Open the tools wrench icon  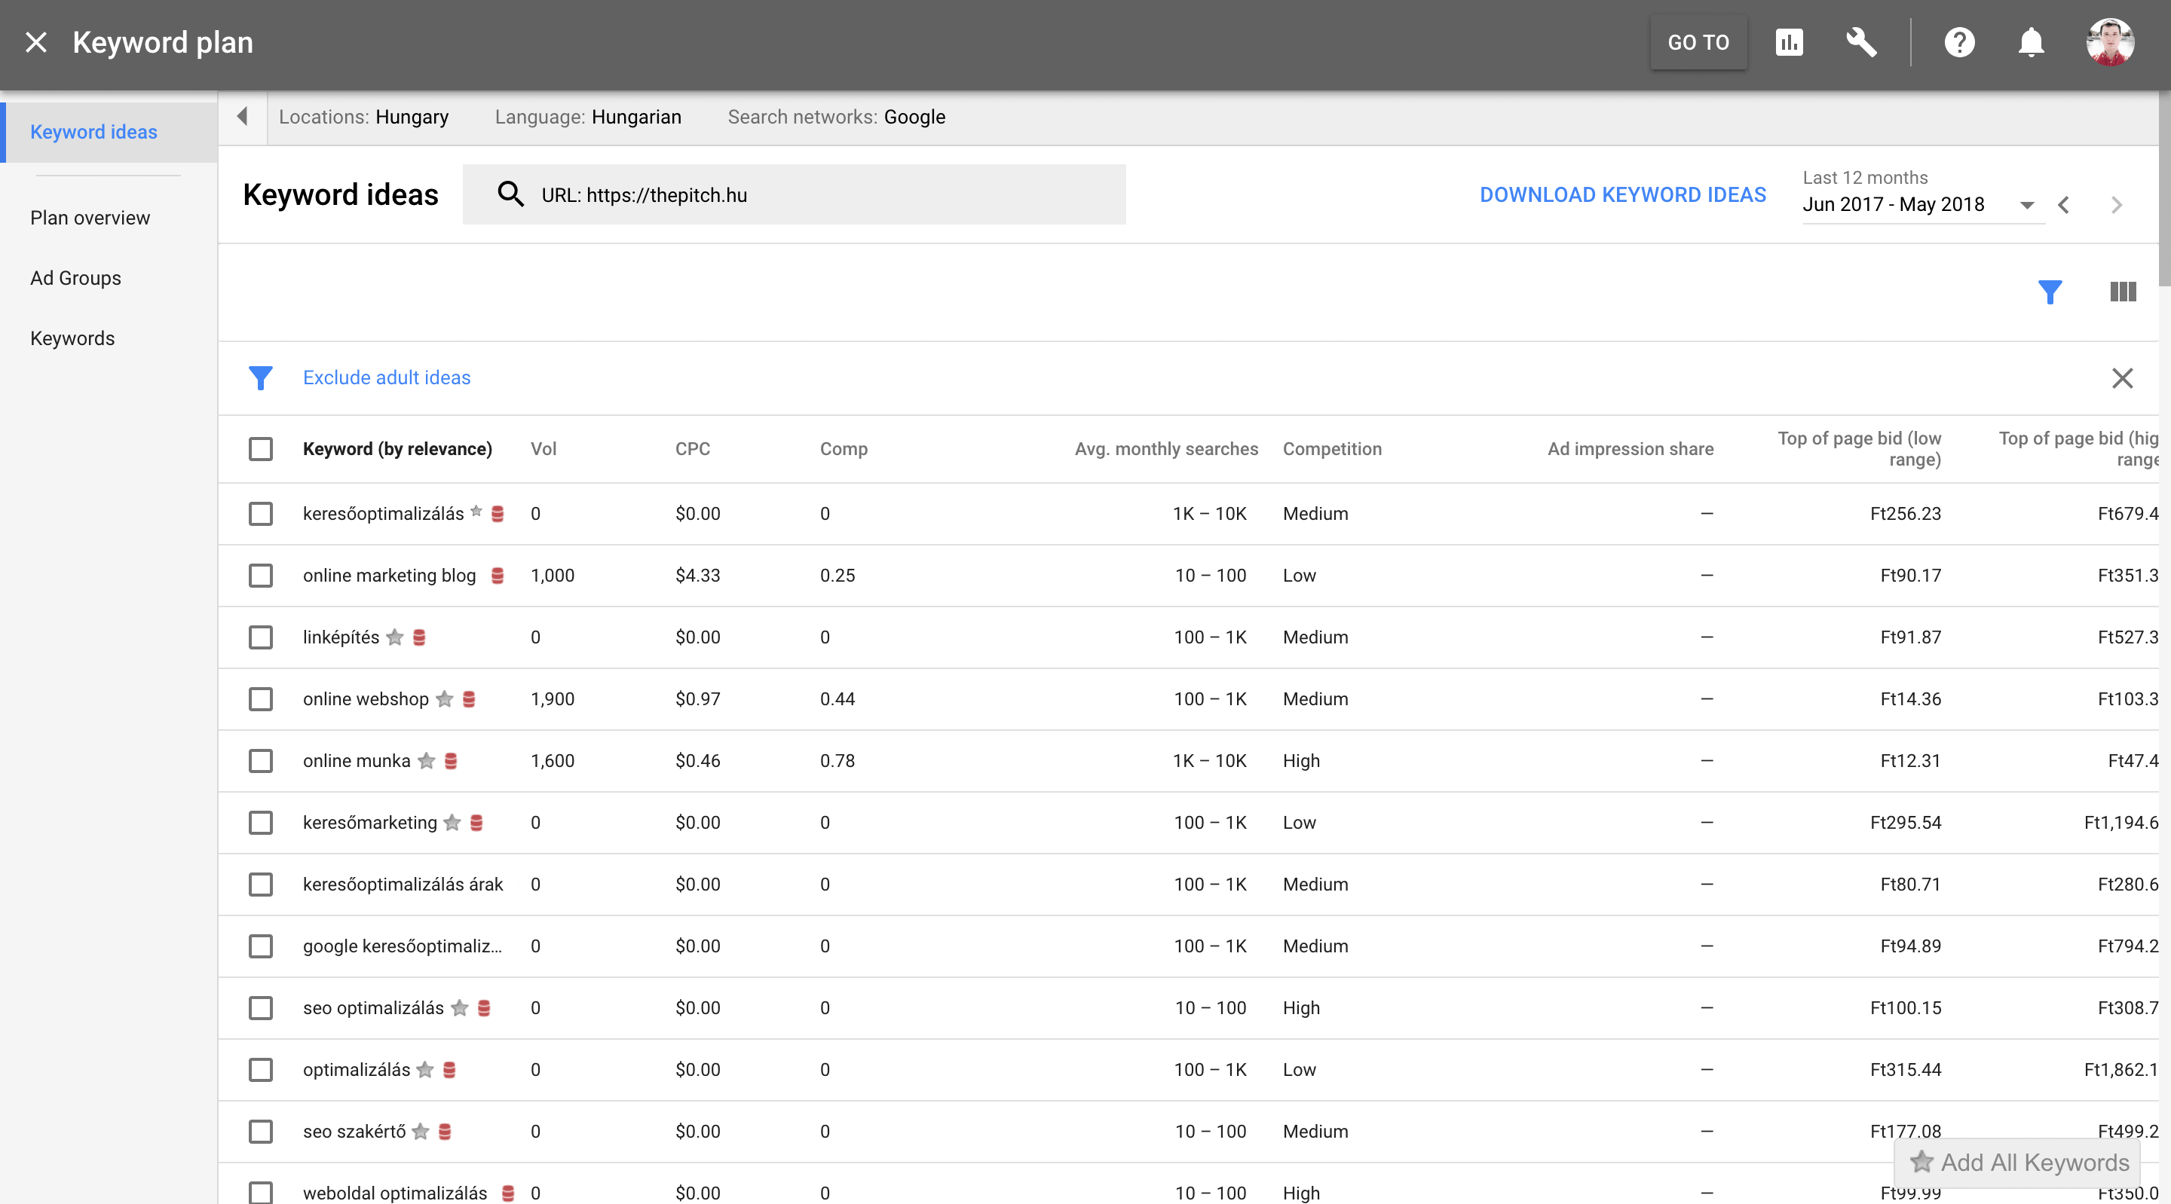[1862, 41]
